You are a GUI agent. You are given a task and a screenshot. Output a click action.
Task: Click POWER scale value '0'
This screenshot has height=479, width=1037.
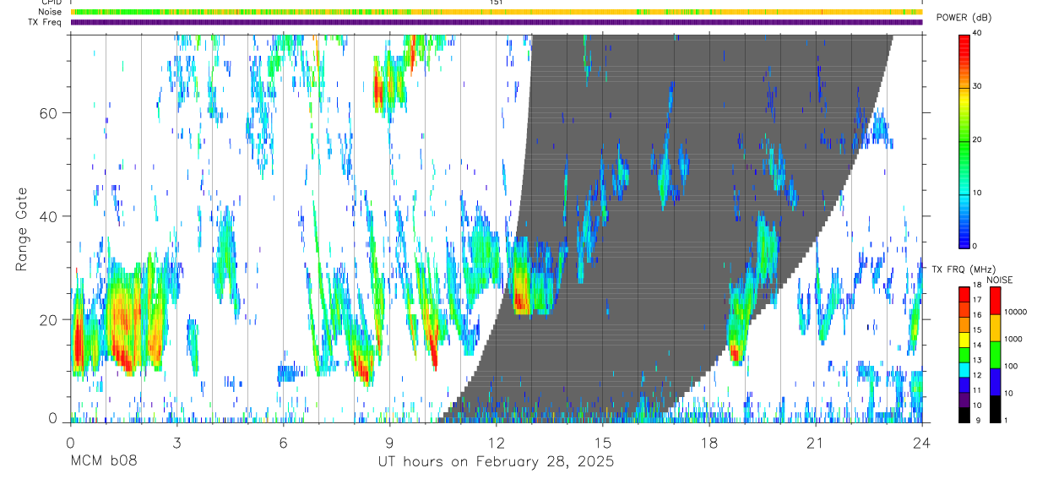tap(976, 246)
